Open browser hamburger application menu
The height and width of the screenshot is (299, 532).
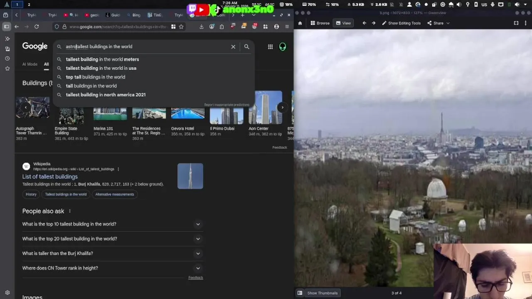(287, 27)
